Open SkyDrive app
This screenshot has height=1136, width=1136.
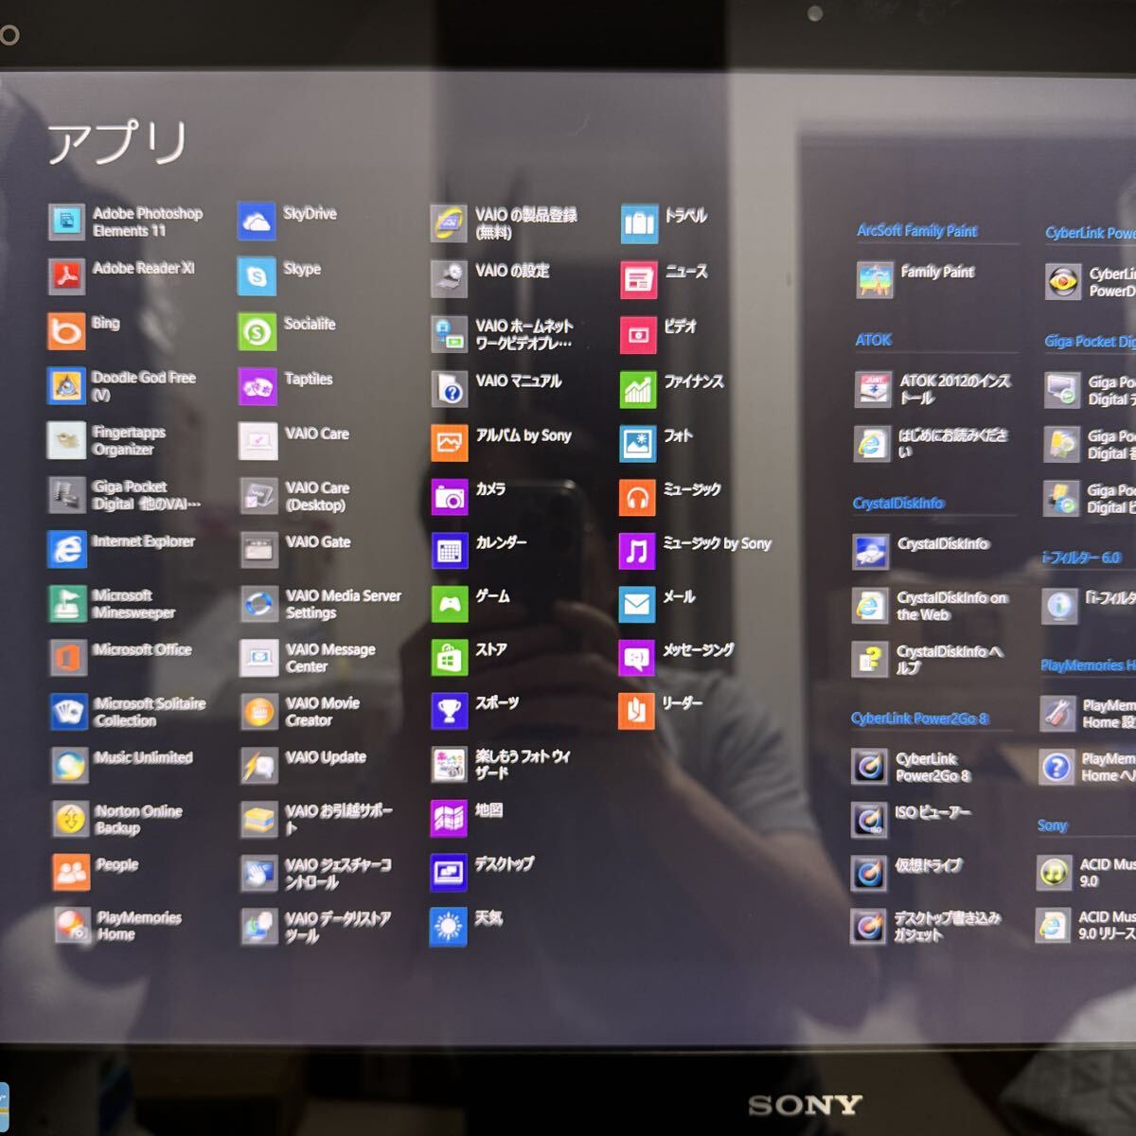(x=288, y=222)
